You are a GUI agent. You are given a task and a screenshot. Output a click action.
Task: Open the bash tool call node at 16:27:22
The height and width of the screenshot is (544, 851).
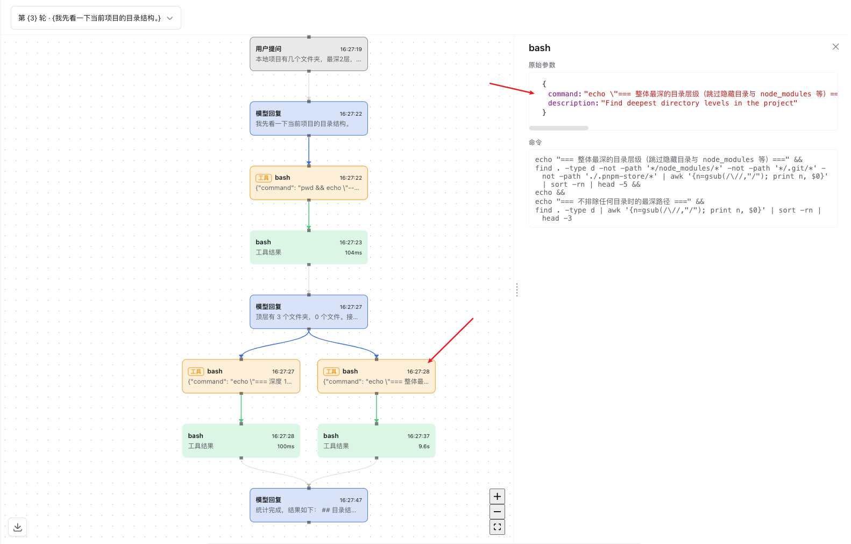(x=309, y=183)
